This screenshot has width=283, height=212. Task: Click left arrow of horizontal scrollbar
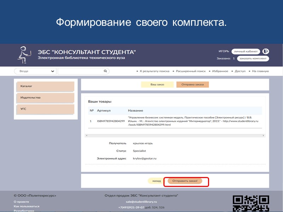click(87, 135)
